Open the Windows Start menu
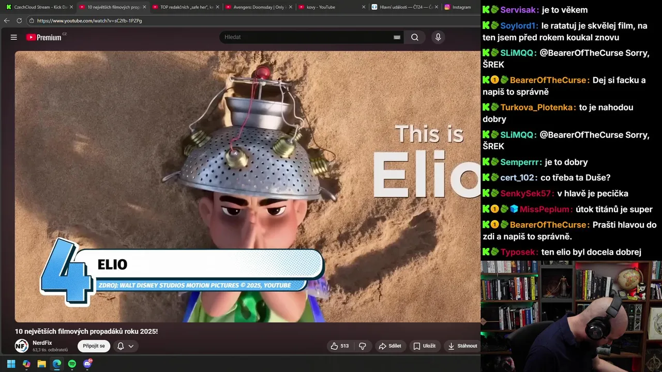 pos(11,364)
